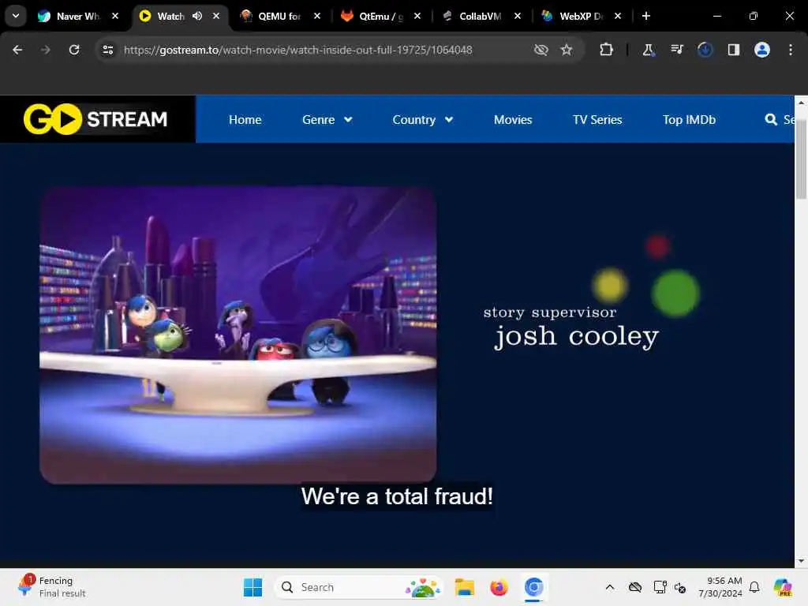Expand the tab search dropdown arrow

(x=16, y=16)
